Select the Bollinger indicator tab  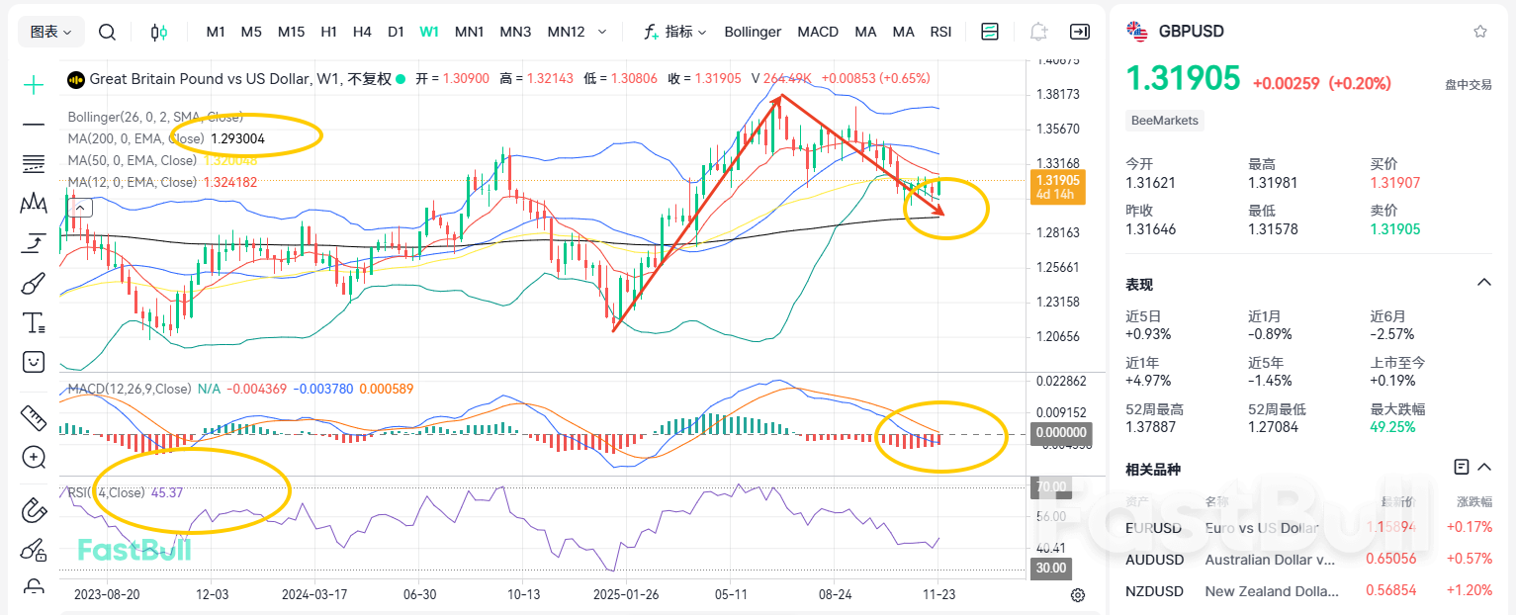pyautogui.click(x=752, y=31)
